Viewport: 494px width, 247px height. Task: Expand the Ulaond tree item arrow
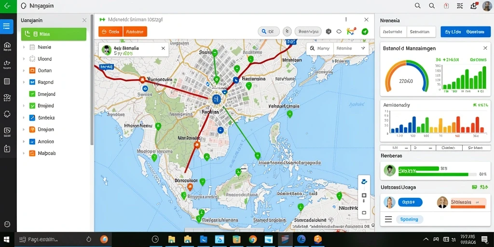(x=24, y=59)
